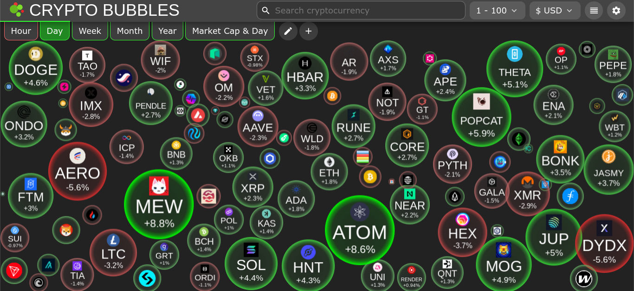
Task: Select the FTM bubble
Action: [31, 196]
